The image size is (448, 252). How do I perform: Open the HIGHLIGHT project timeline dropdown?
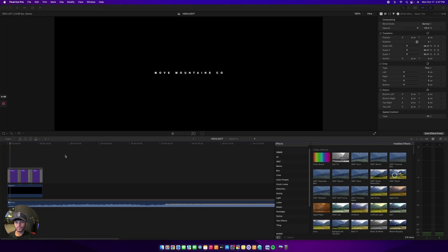point(218,139)
